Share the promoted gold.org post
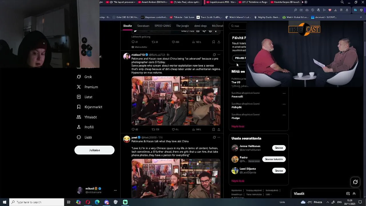 click(x=219, y=42)
